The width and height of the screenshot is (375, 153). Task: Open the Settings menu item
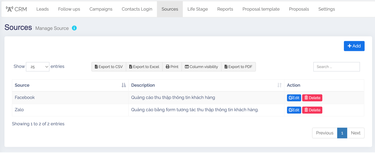tap(326, 9)
